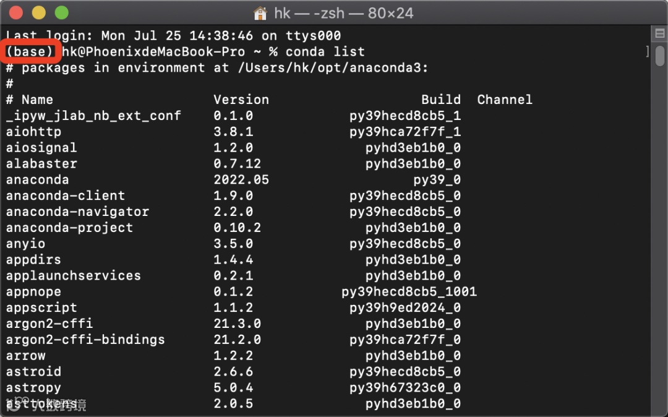Click version '3.8.1' of aiohttp

233,132
